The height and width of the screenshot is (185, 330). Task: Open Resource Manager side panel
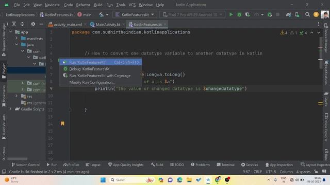pyautogui.click(x=4, y=40)
